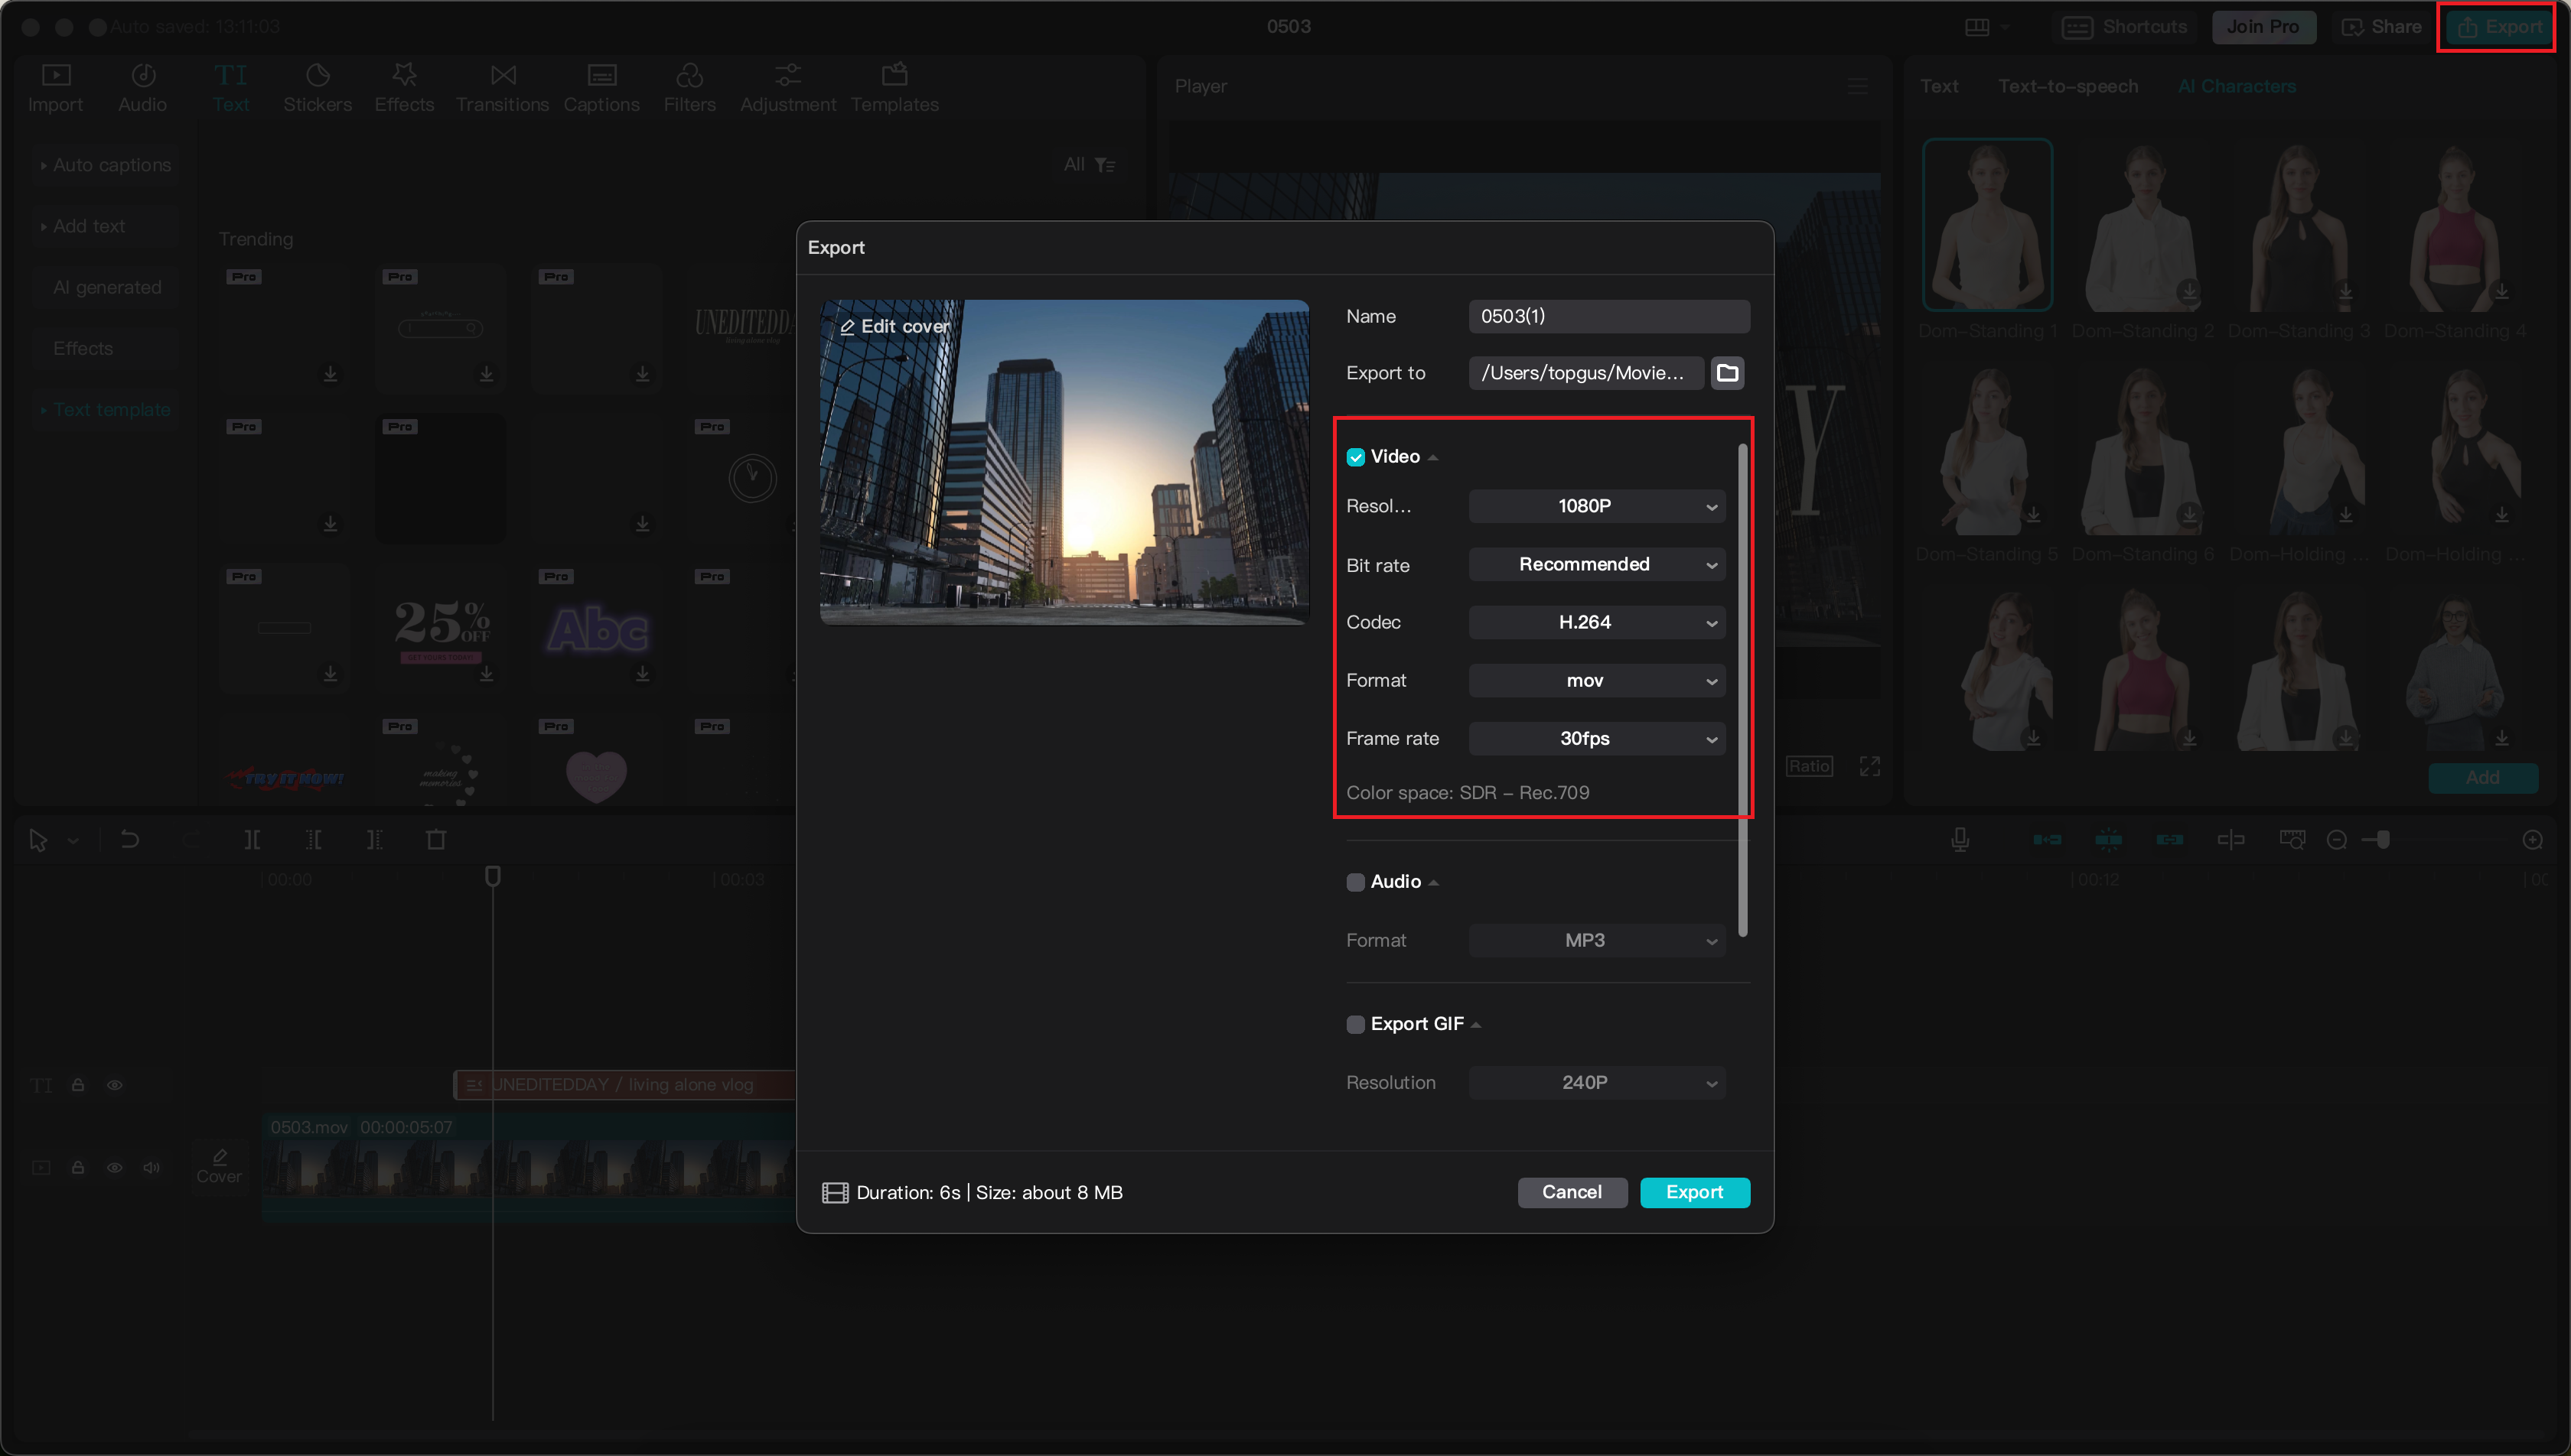
Task: Click the microphone record icon
Action: tap(1960, 840)
